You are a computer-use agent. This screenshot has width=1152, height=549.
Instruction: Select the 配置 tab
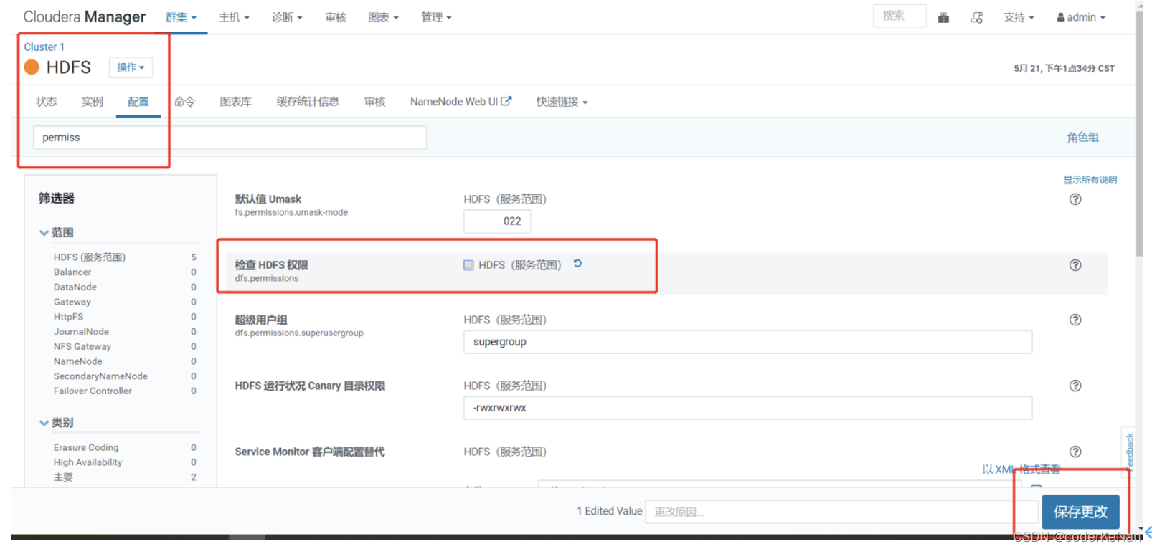[x=138, y=102]
